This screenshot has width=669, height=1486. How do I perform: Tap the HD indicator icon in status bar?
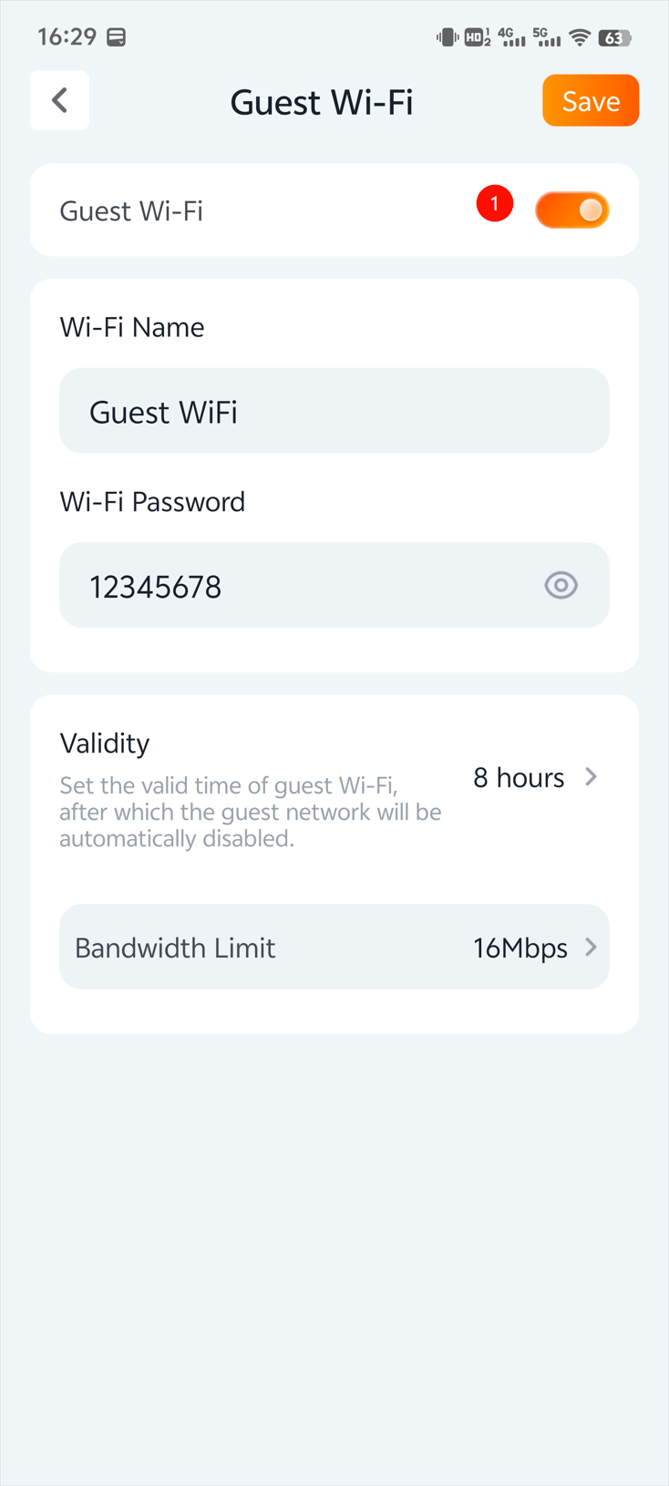tap(477, 37)
